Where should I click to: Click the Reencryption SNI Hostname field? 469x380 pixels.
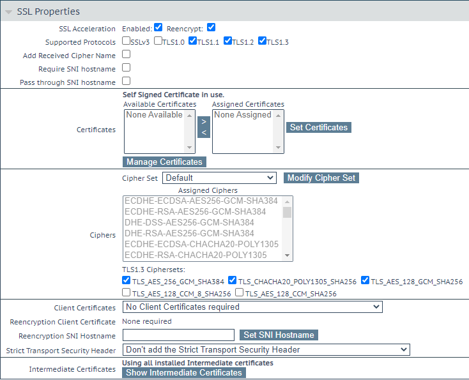[178, 335]
